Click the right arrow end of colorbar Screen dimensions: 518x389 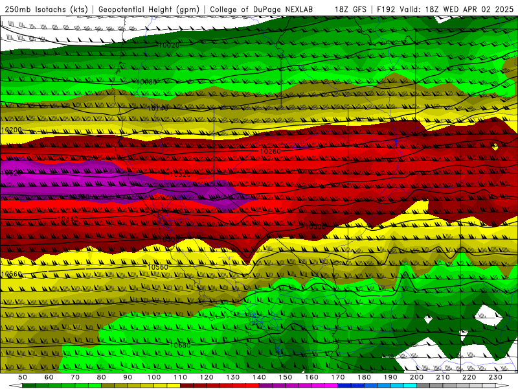[502, 386]
